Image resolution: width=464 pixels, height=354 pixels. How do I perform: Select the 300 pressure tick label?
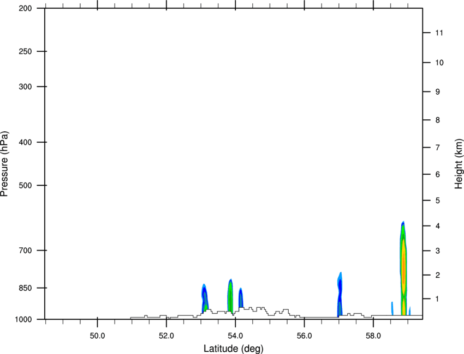[x=25, y=87]
